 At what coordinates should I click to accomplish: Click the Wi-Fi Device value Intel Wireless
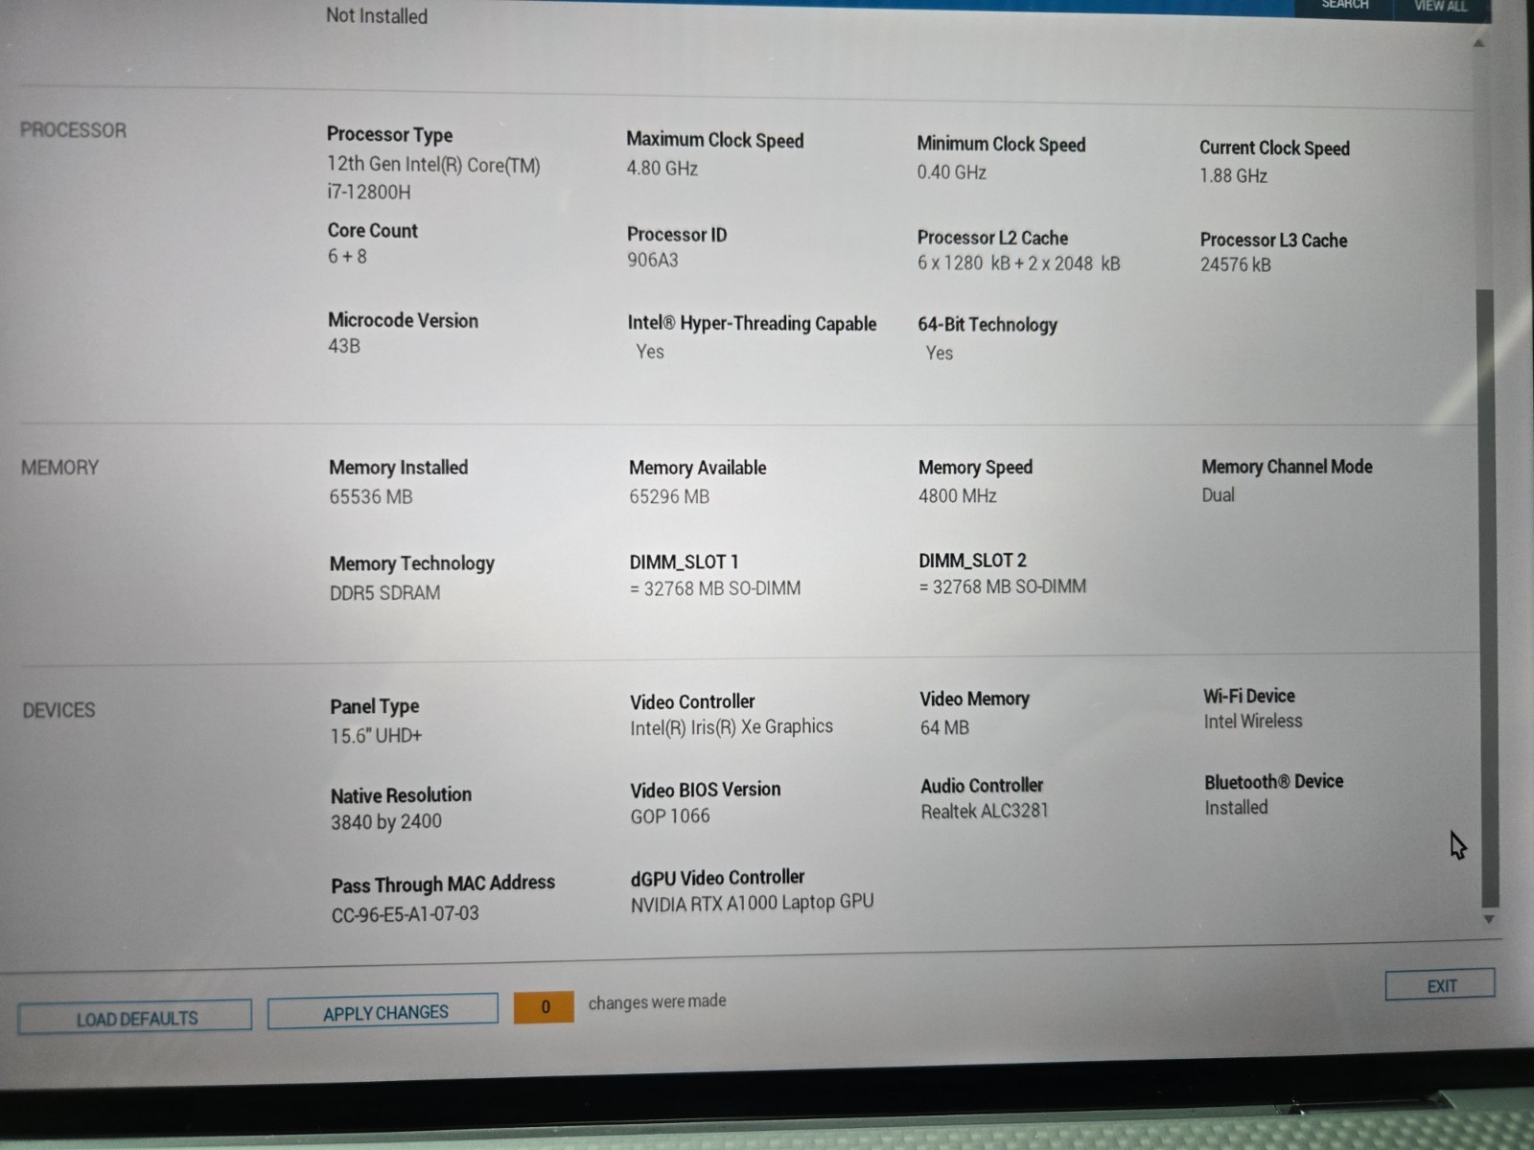1253,722
